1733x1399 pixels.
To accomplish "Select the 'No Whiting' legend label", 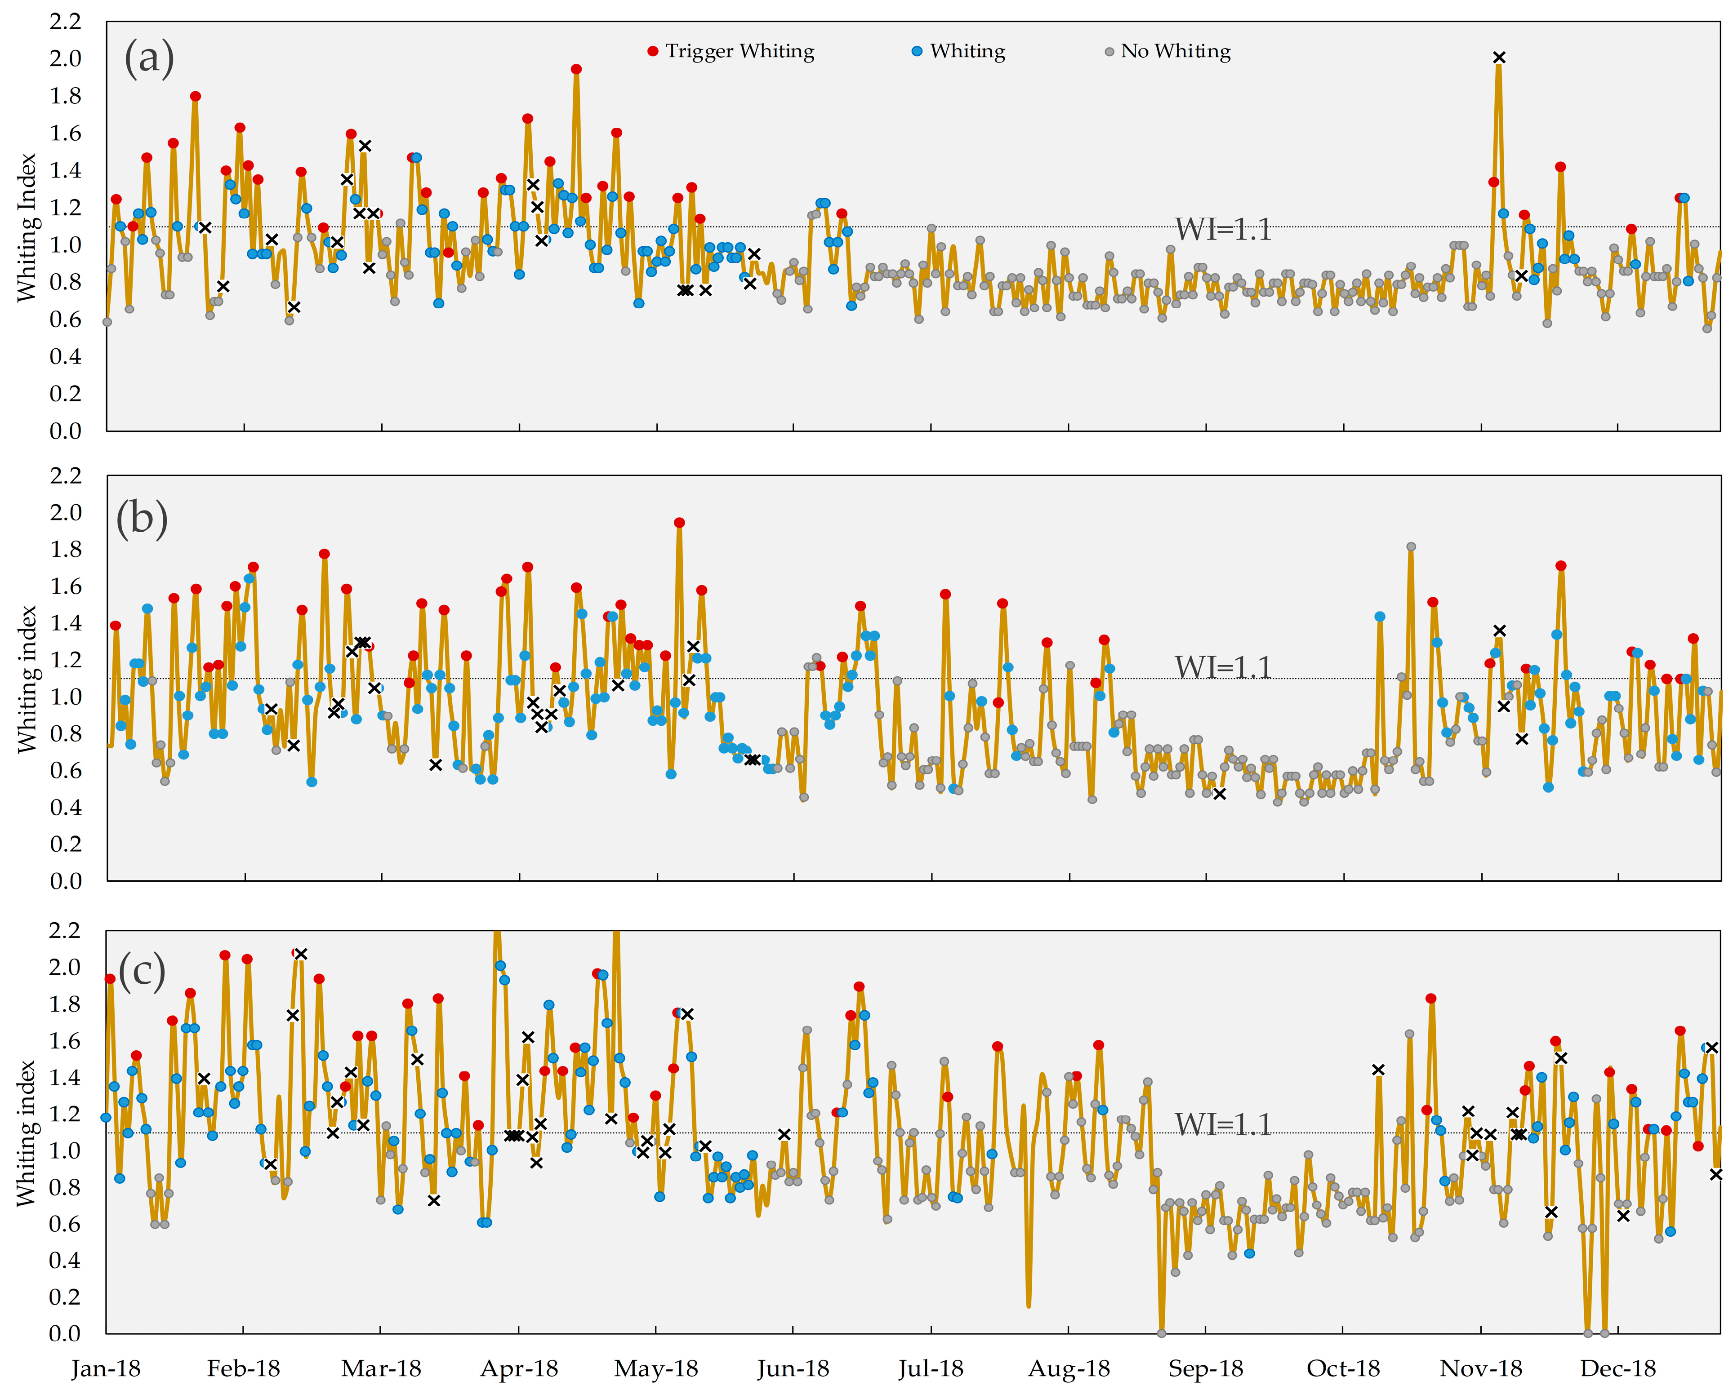I will point(1175,51).
